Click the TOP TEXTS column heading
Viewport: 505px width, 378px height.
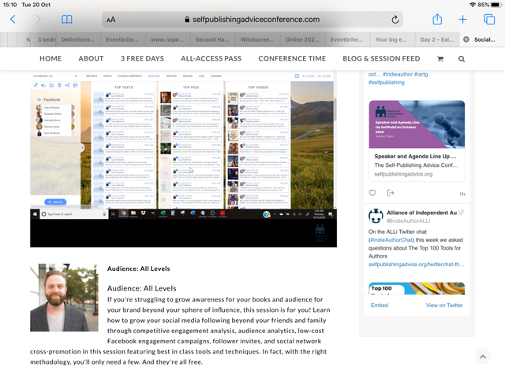[x=123, y=87]
